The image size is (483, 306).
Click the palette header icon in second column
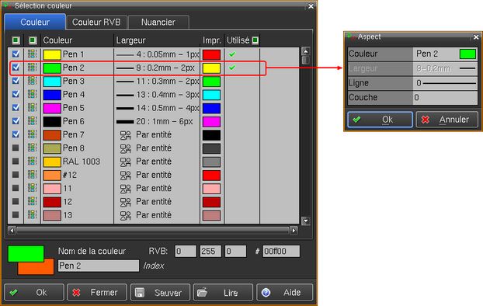coord(33,40)
